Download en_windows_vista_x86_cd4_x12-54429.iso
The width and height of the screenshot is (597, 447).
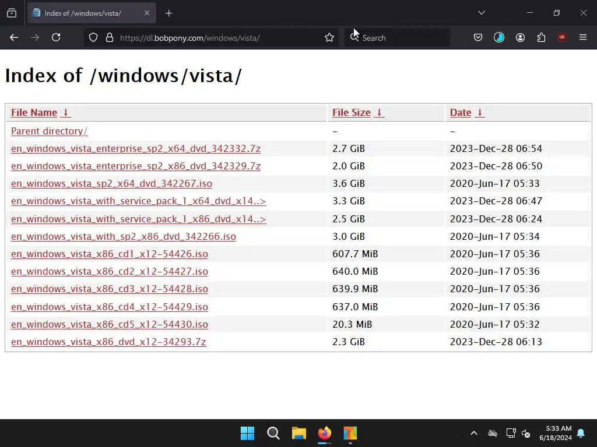110,307
